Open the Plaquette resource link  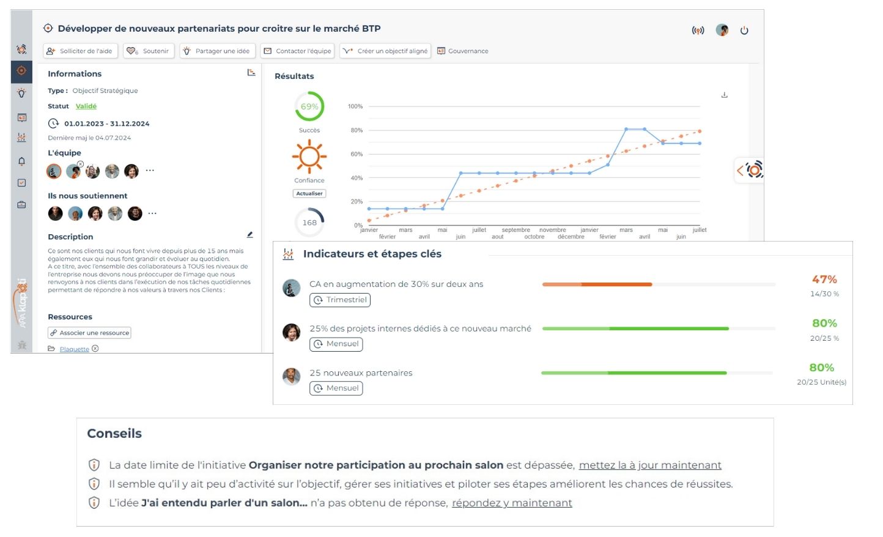click(75, 349)
